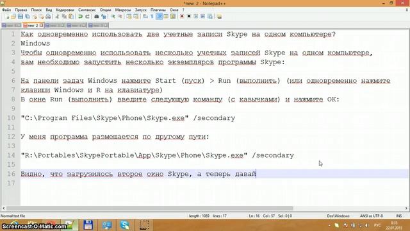Open the Синтаксис menu
410x231 pixels.
point(87,10)
